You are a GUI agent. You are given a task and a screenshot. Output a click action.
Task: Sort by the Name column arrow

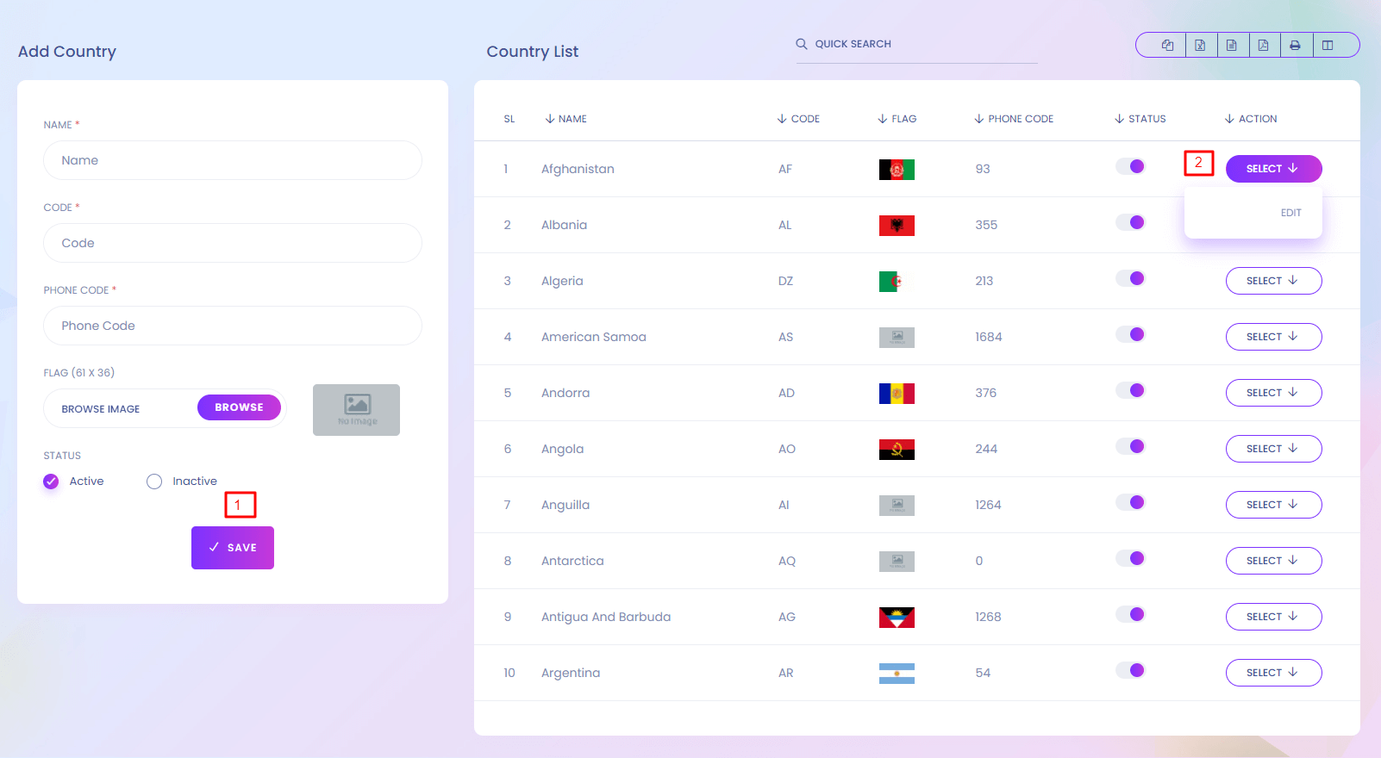(x=550, y=119)
